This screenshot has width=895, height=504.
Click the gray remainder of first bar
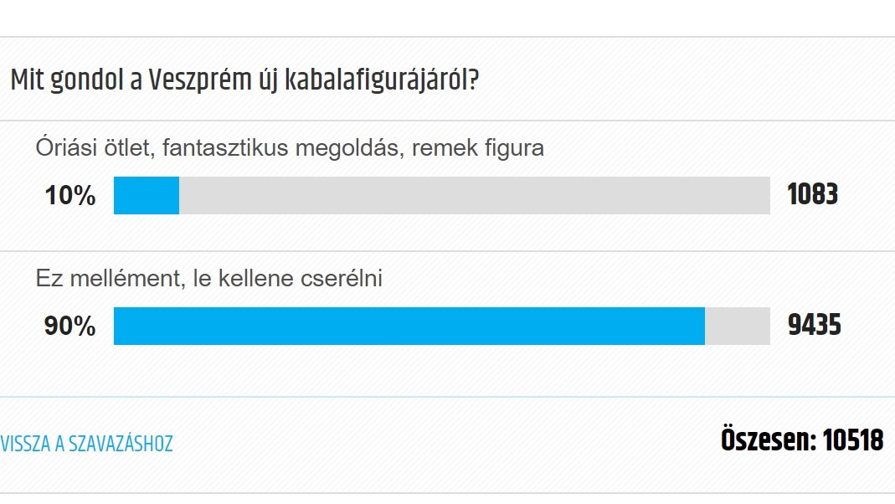475,196
